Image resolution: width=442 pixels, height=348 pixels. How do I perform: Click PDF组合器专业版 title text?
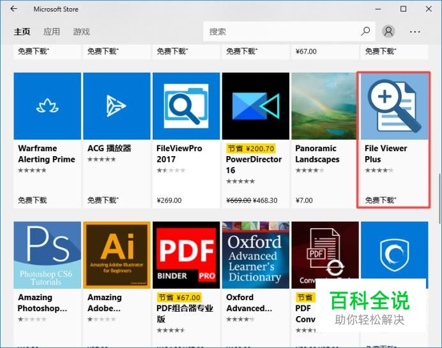point(185,314)
